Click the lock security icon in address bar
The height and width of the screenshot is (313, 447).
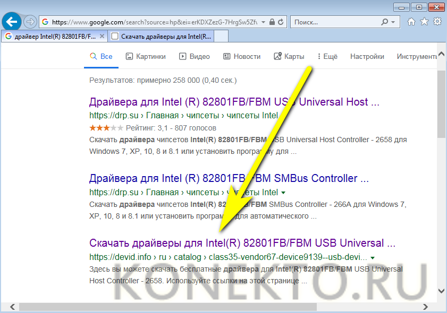coord(272,22)
